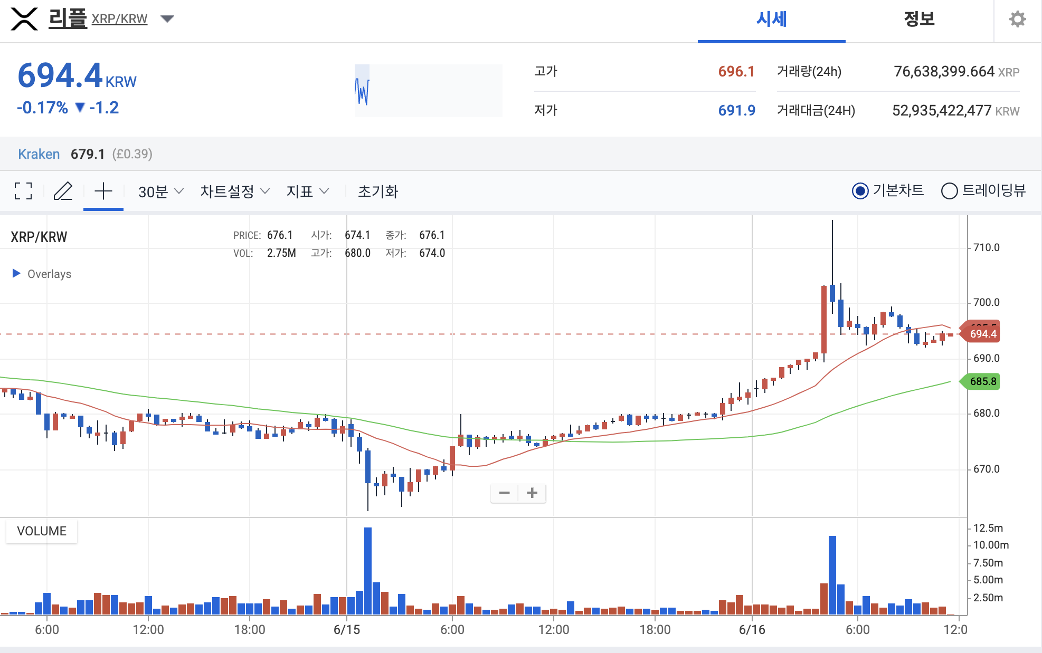Open the coin pair selector arrow
Screen dimensions: 1042x653
point(167,20)
